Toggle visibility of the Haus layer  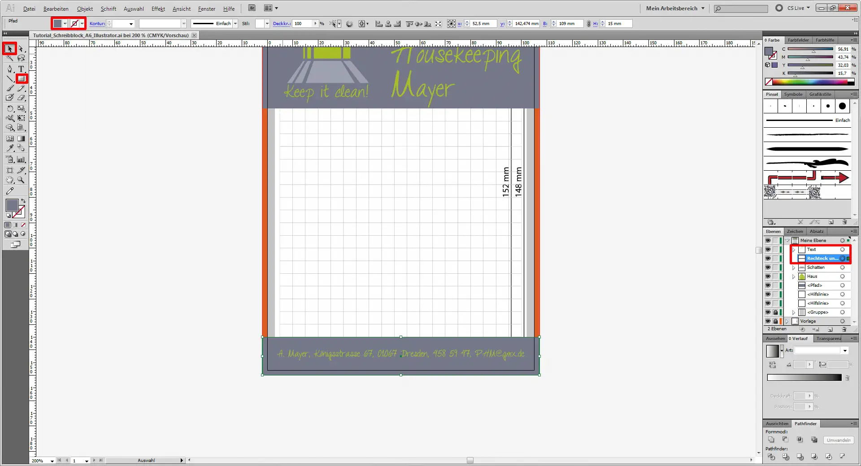coord(767,276)
